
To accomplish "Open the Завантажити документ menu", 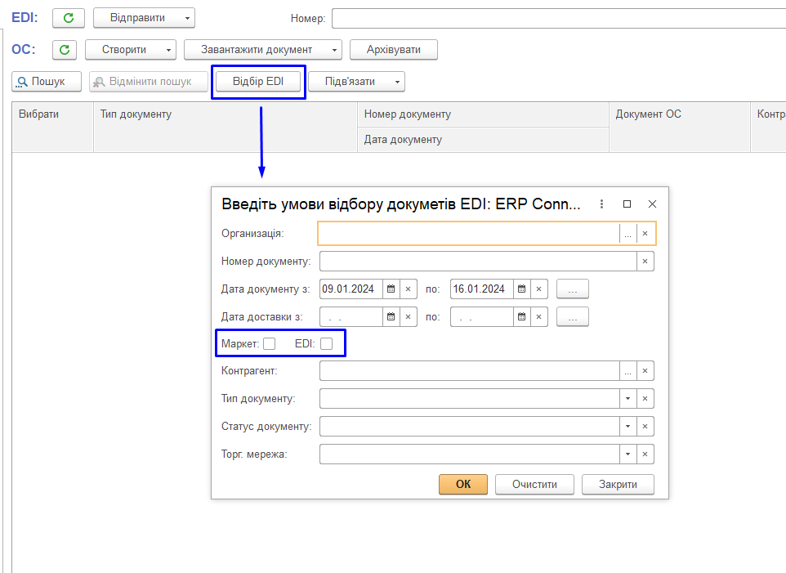I will (262, 50).
